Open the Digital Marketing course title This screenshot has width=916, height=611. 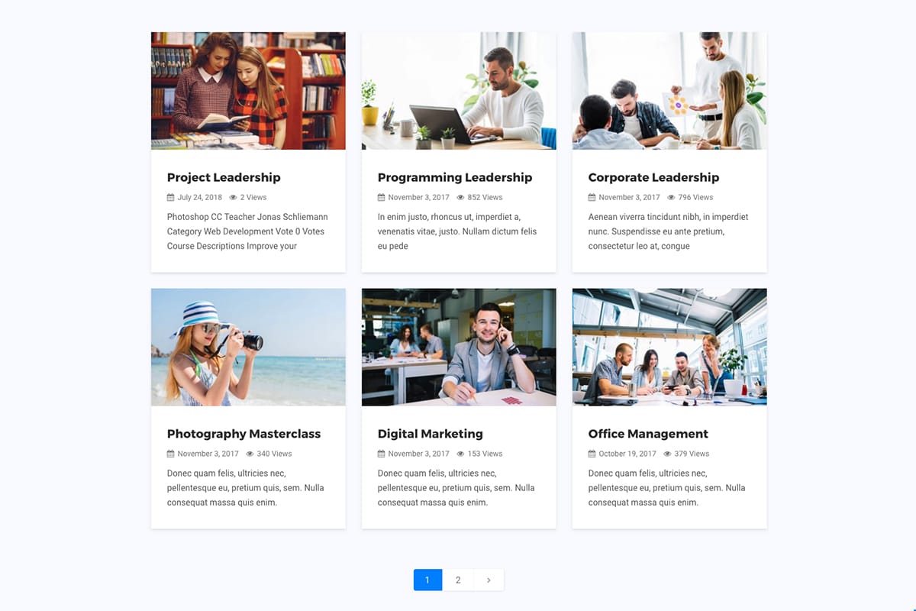[x=431, y=434]
